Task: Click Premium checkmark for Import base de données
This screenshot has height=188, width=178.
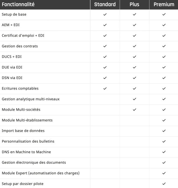Action: pyautogui.click(x=164, y=131)
